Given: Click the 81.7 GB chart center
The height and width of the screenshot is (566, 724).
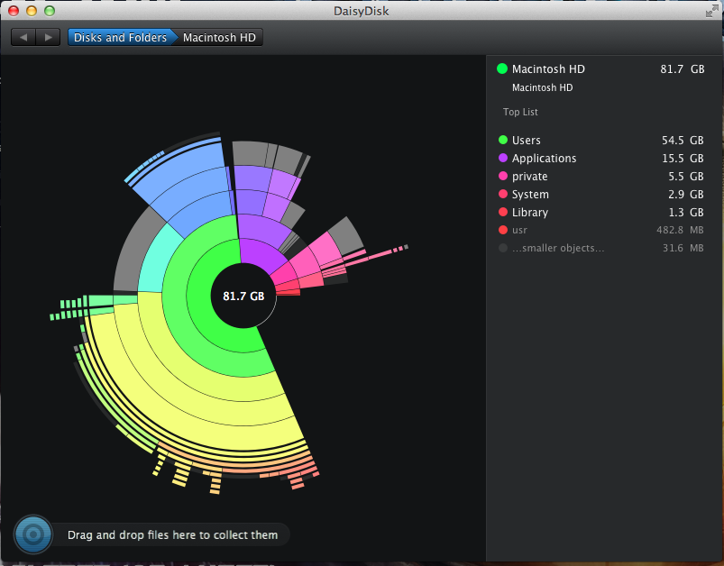Looking at the screenshot, I should (243, 296).
